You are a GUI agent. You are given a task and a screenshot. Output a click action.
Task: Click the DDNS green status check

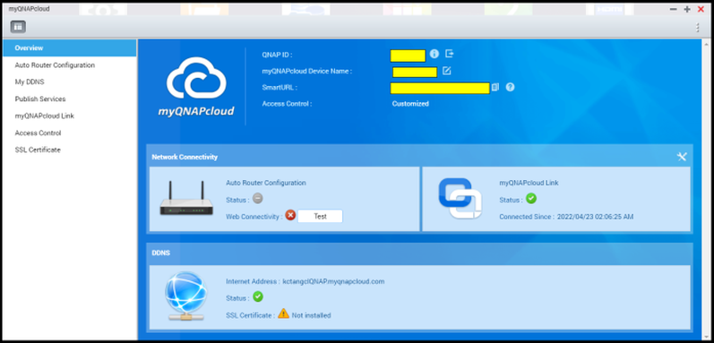258,297
